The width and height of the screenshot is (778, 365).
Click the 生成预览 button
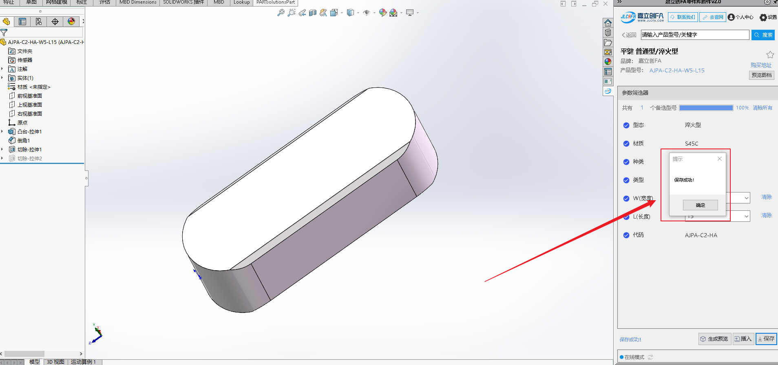point(714,339)
